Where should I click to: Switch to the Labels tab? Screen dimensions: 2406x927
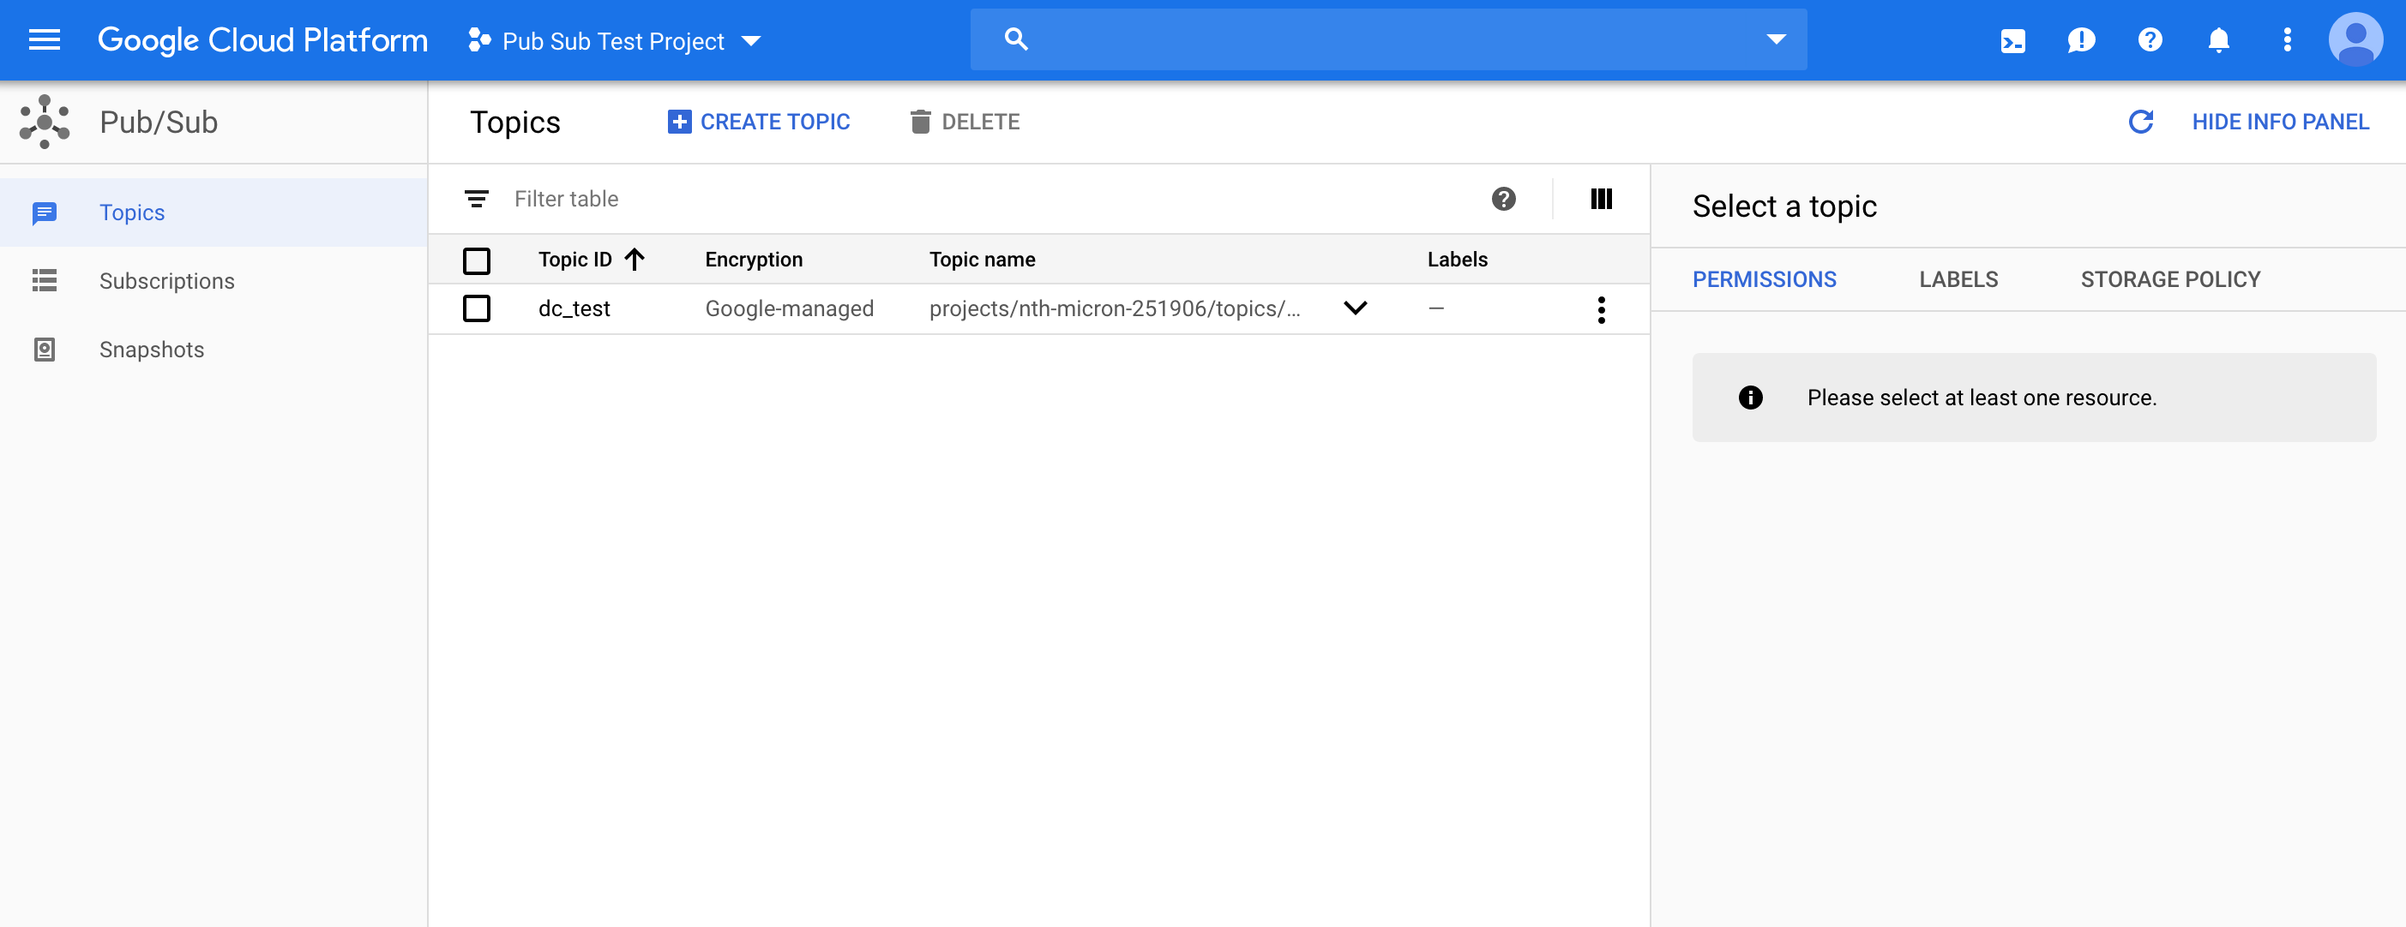pos(1958,278)
